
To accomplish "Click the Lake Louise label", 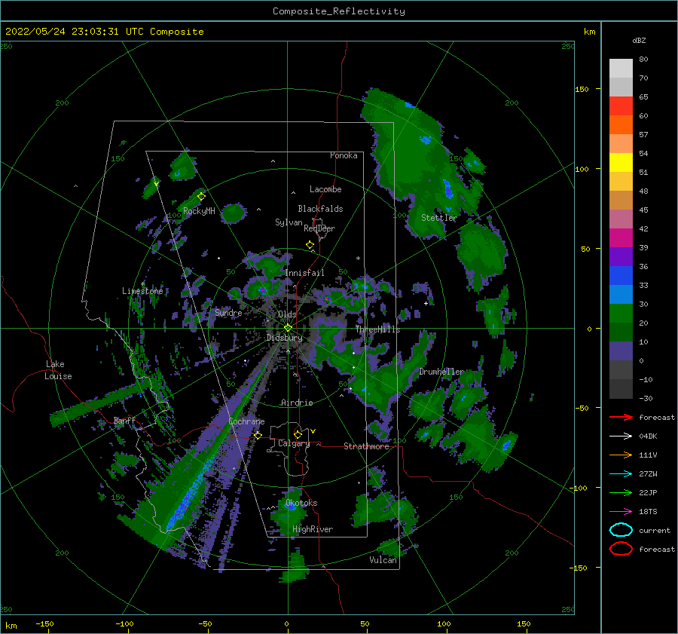I will (x=58, y=370).
